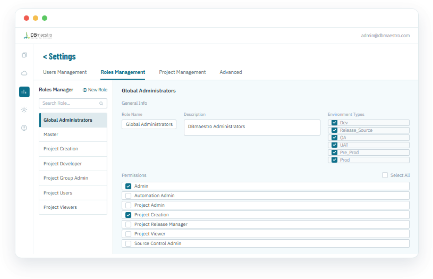This screenshot has width=433, height=279.
Task: Select the Project Users role
Action: pos(73,193)
